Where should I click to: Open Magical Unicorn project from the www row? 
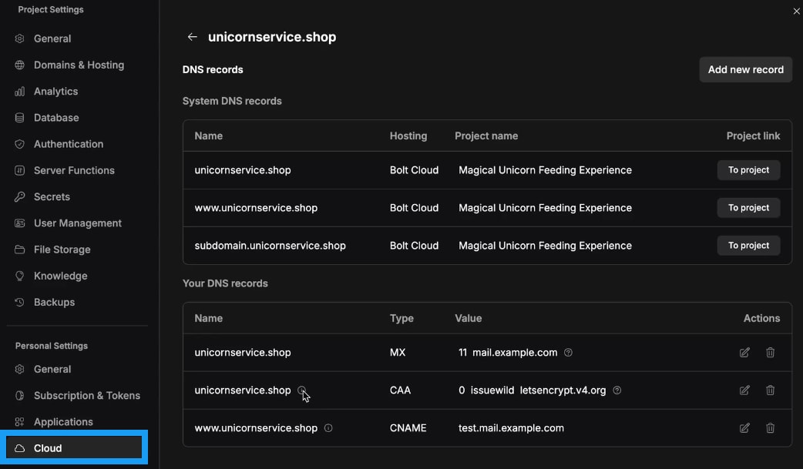748,207
